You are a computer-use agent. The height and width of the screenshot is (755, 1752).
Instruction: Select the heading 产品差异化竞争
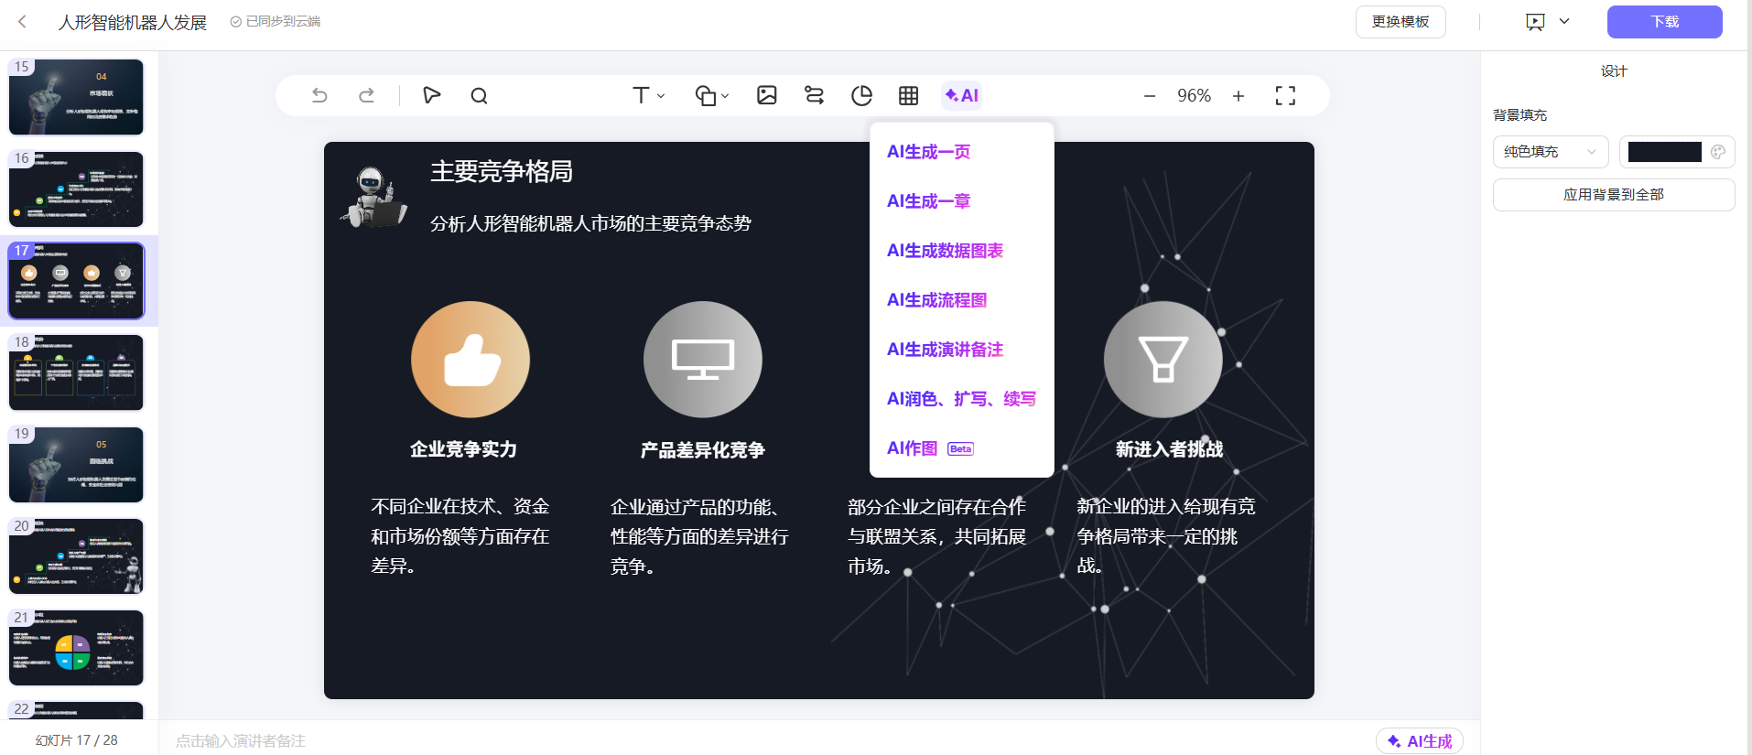702,449
